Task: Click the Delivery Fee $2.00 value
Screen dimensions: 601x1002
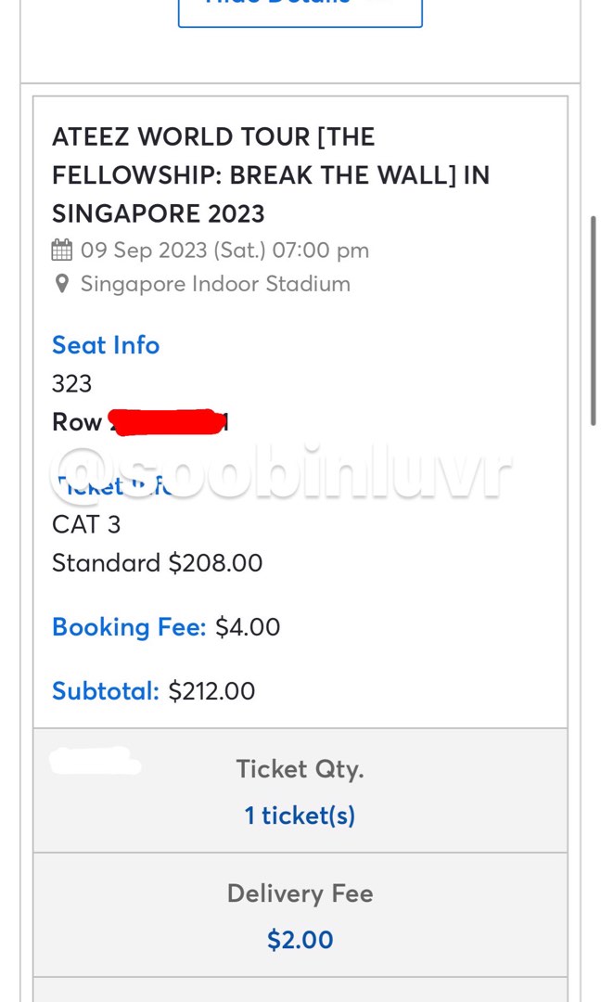Action: tap(300, 940)
